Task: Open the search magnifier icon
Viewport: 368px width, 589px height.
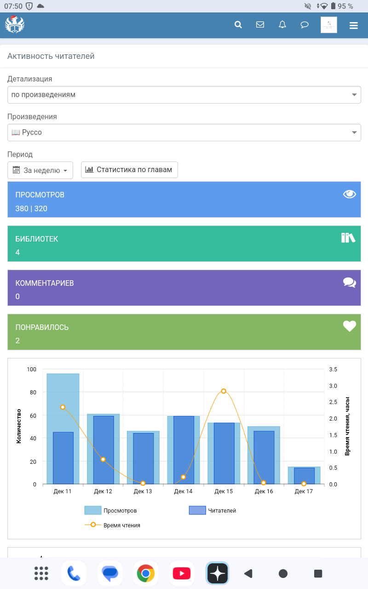Action: point(238,25)
